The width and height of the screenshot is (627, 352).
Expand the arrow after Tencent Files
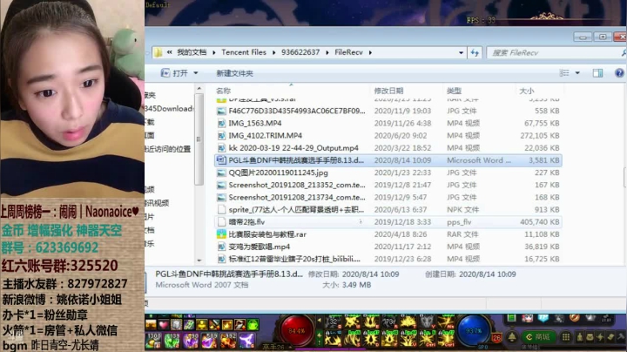point(274,52)
